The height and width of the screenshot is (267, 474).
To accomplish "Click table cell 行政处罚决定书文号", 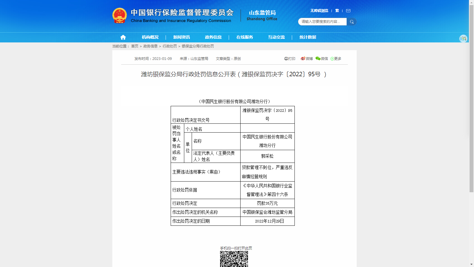I will [206, 115].
